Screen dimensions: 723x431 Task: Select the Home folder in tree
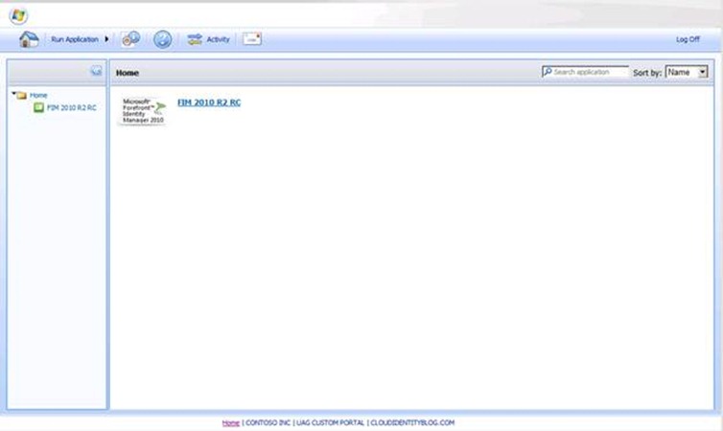pos(38,95)
